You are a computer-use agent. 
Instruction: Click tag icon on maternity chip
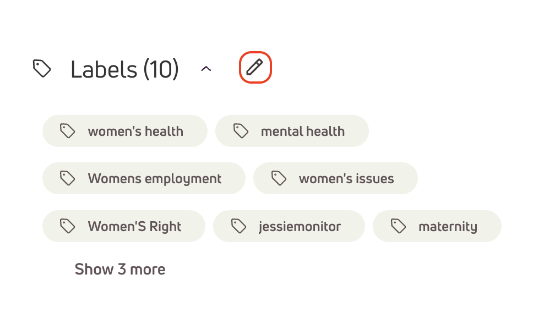[x=399, y=226]
